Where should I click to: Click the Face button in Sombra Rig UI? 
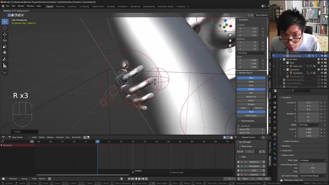point(251,85)
